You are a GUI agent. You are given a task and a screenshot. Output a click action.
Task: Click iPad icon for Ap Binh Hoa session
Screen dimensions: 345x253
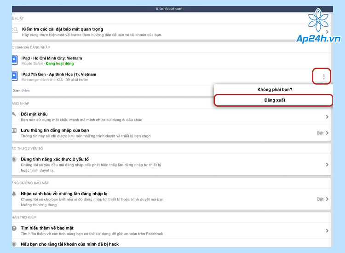click(15, 76)
